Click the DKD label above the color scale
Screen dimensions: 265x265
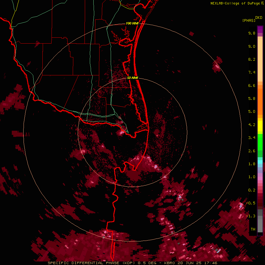259,18
